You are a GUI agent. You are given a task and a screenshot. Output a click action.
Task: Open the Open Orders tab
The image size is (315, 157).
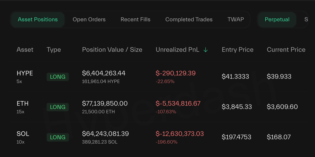tap(89, 19)
